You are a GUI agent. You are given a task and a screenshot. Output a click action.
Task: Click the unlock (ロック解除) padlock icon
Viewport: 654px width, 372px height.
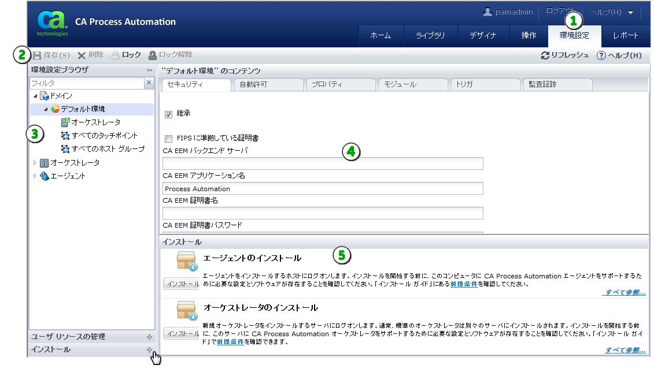[x=153, y=55]
